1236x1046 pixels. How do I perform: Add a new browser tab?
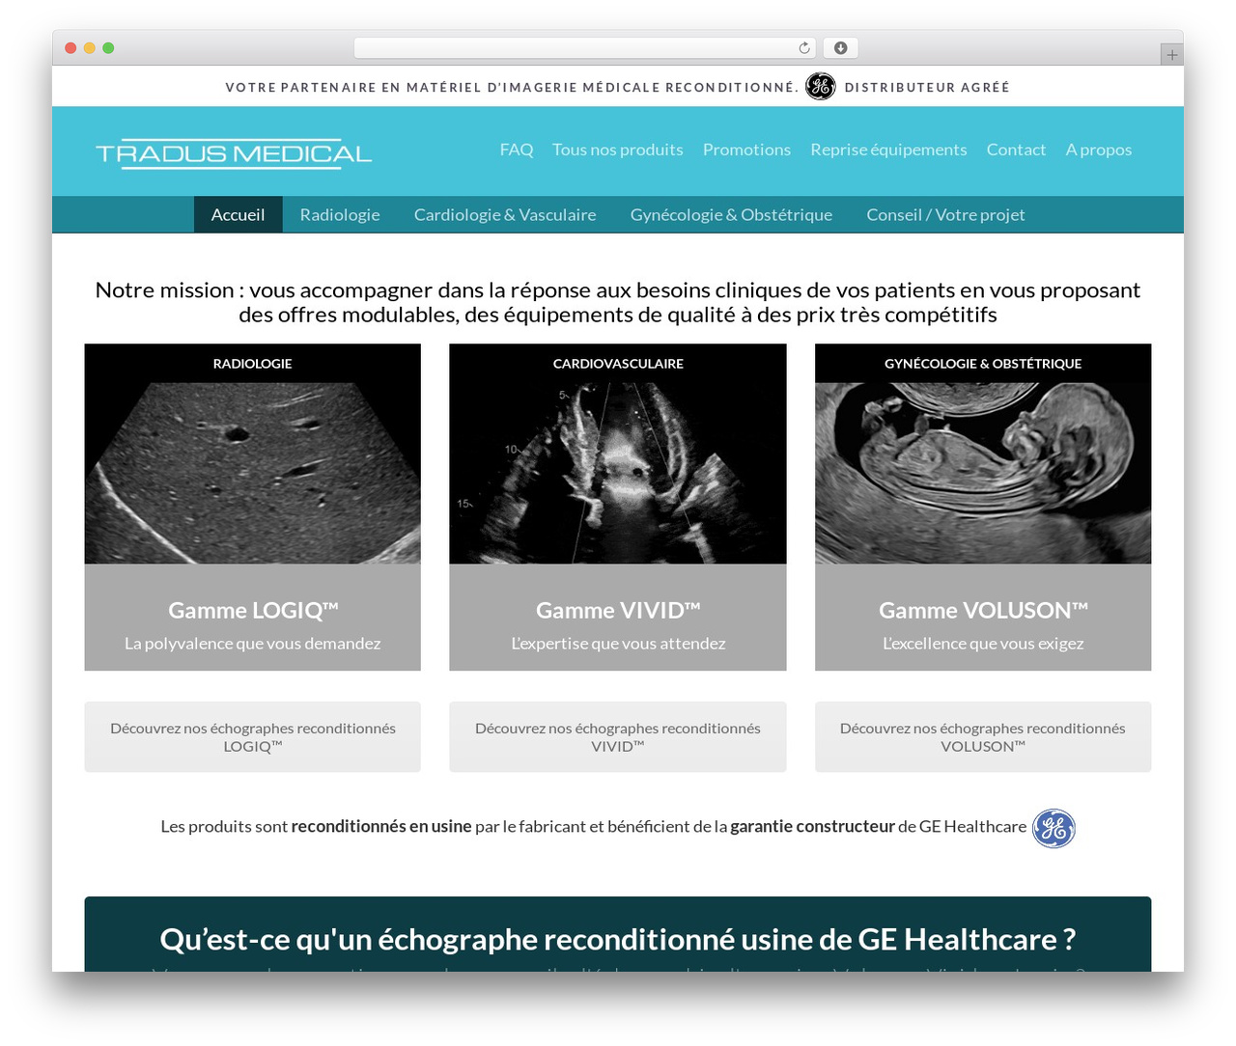1171,55
